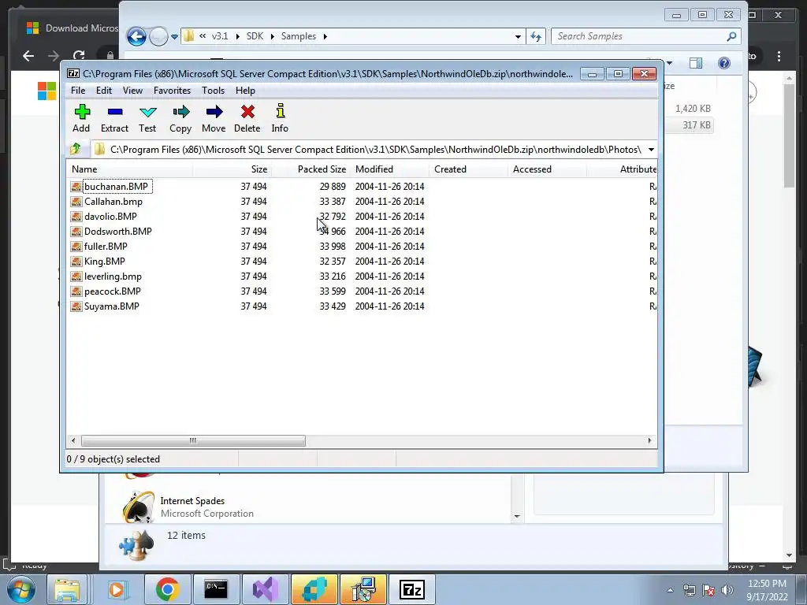This screenshot has height=605, width=807.
Task: Reload the Chrome page
Action: (x=79, y=56)
